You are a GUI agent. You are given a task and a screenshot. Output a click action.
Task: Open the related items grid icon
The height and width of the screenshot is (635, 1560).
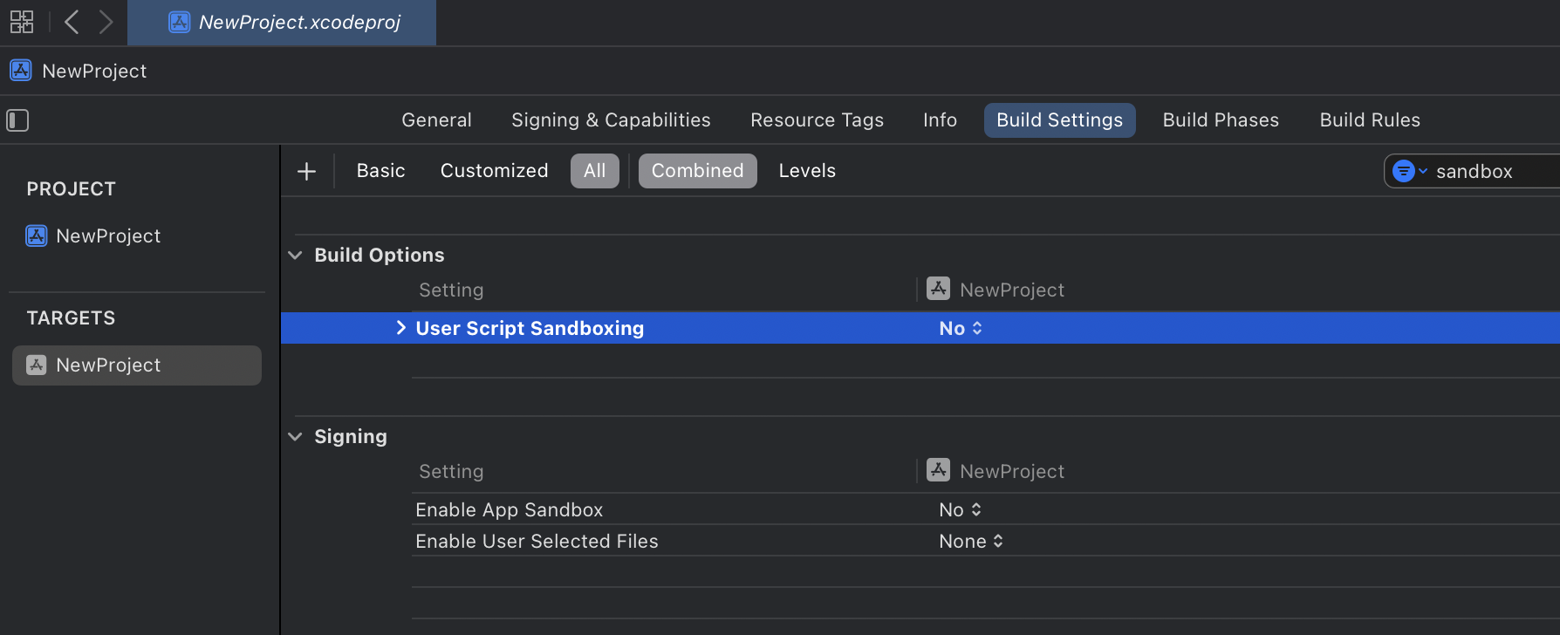pos(22,22)
